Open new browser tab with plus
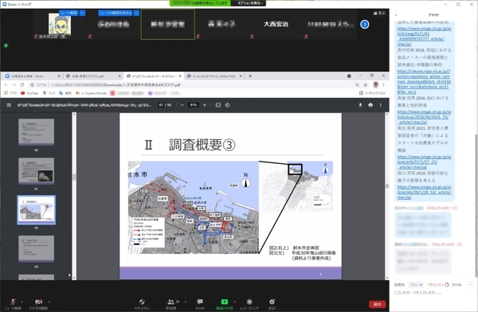The height and width of the screenshot is (312, 478). pos(250,76)
